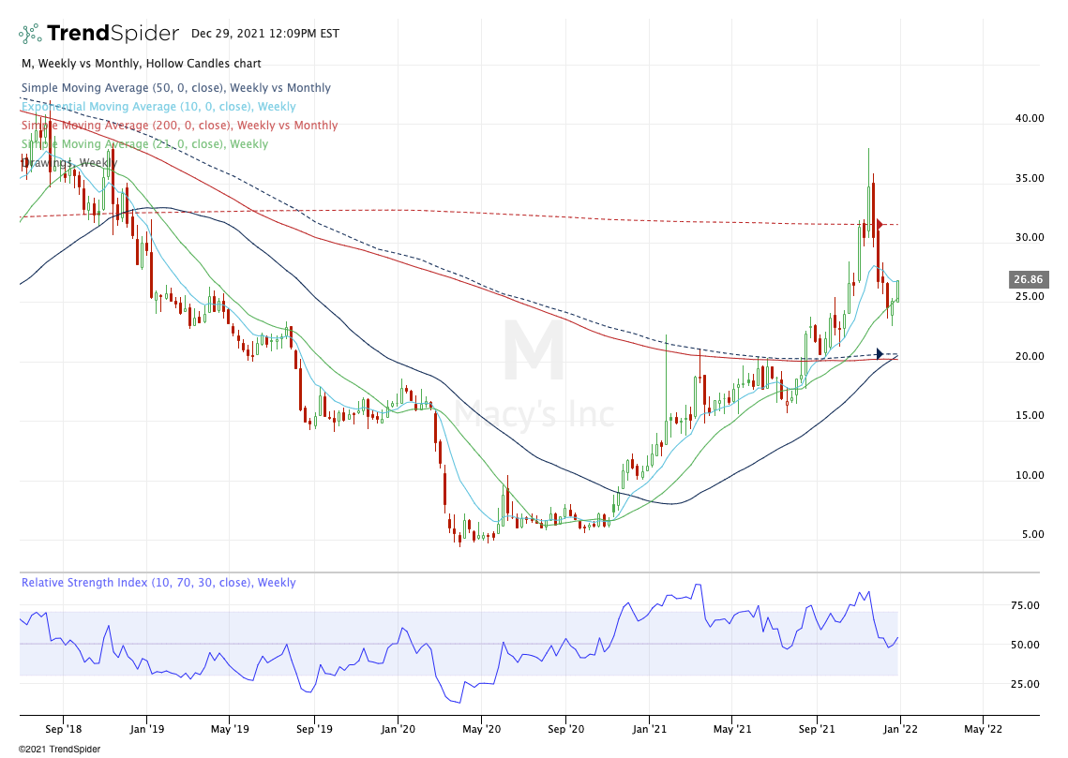The image size is (1068, 758).
Task: Click the 'Drawings, Weekly' legend label
Action: 68,163
